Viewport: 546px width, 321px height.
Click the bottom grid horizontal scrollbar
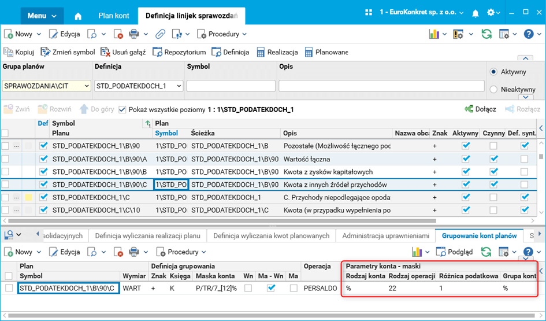coord(270,315)
